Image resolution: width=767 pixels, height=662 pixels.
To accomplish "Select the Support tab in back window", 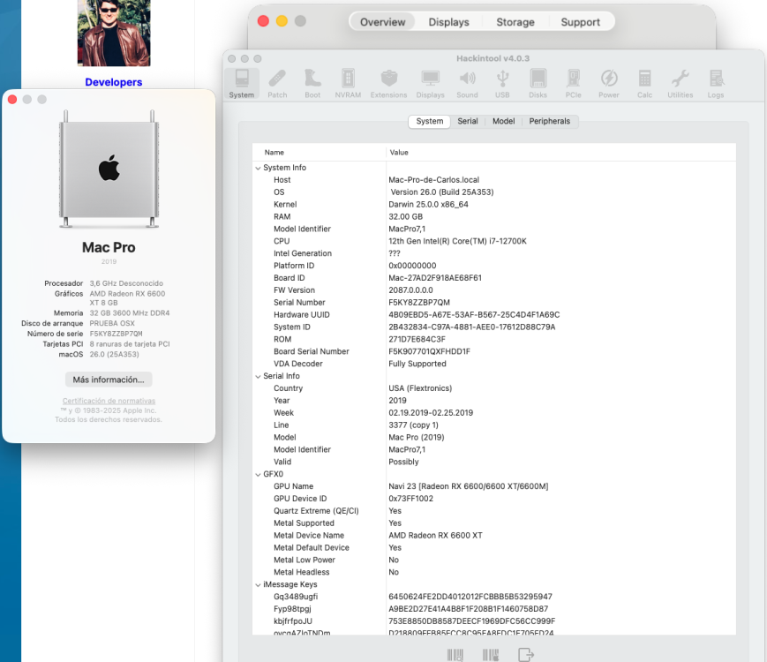I will (580, 22).
